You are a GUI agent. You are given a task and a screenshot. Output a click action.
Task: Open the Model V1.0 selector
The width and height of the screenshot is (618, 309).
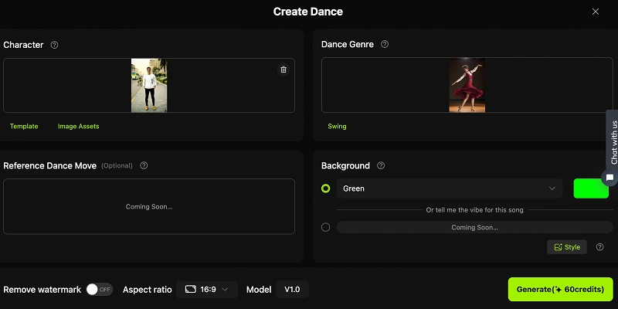tap(292, 289)
